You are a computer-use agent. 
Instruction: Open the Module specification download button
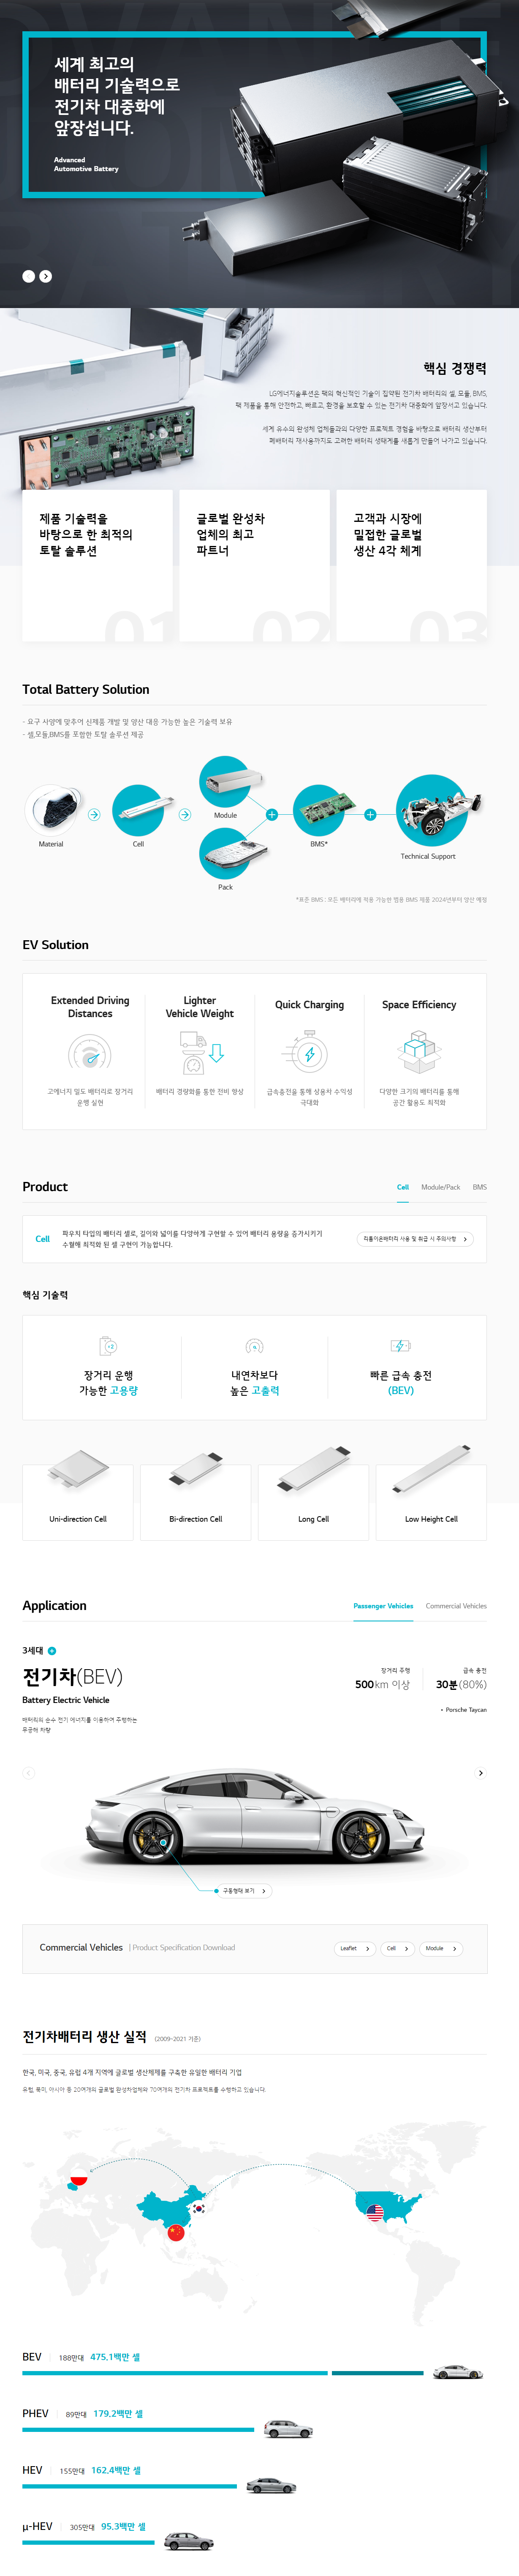(x=441, y=1948)
